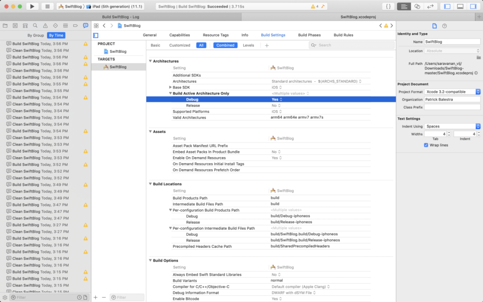Image resolution: width=483 pixels, height=302 pixels.
Task: Click the Organization text field
Action: [x=452, y=99]
